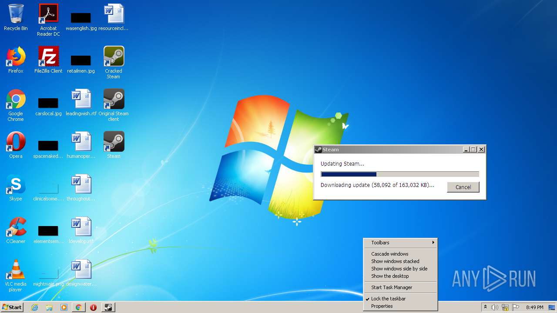Select elementsem... image file

(x=48, y=233)
